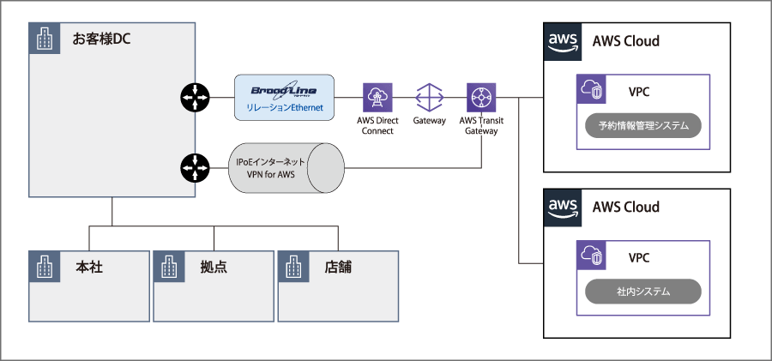This screenshot has height=361, width=772.
Task: Click the lower AWS Cloud title
Action: pos(626,207)
